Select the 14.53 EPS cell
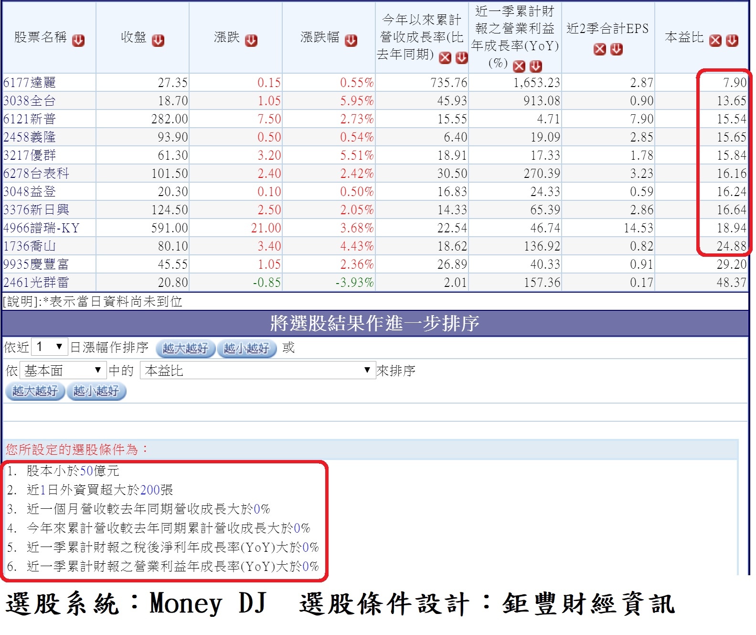This screenshot has width=756, height=635. point(608,228)
